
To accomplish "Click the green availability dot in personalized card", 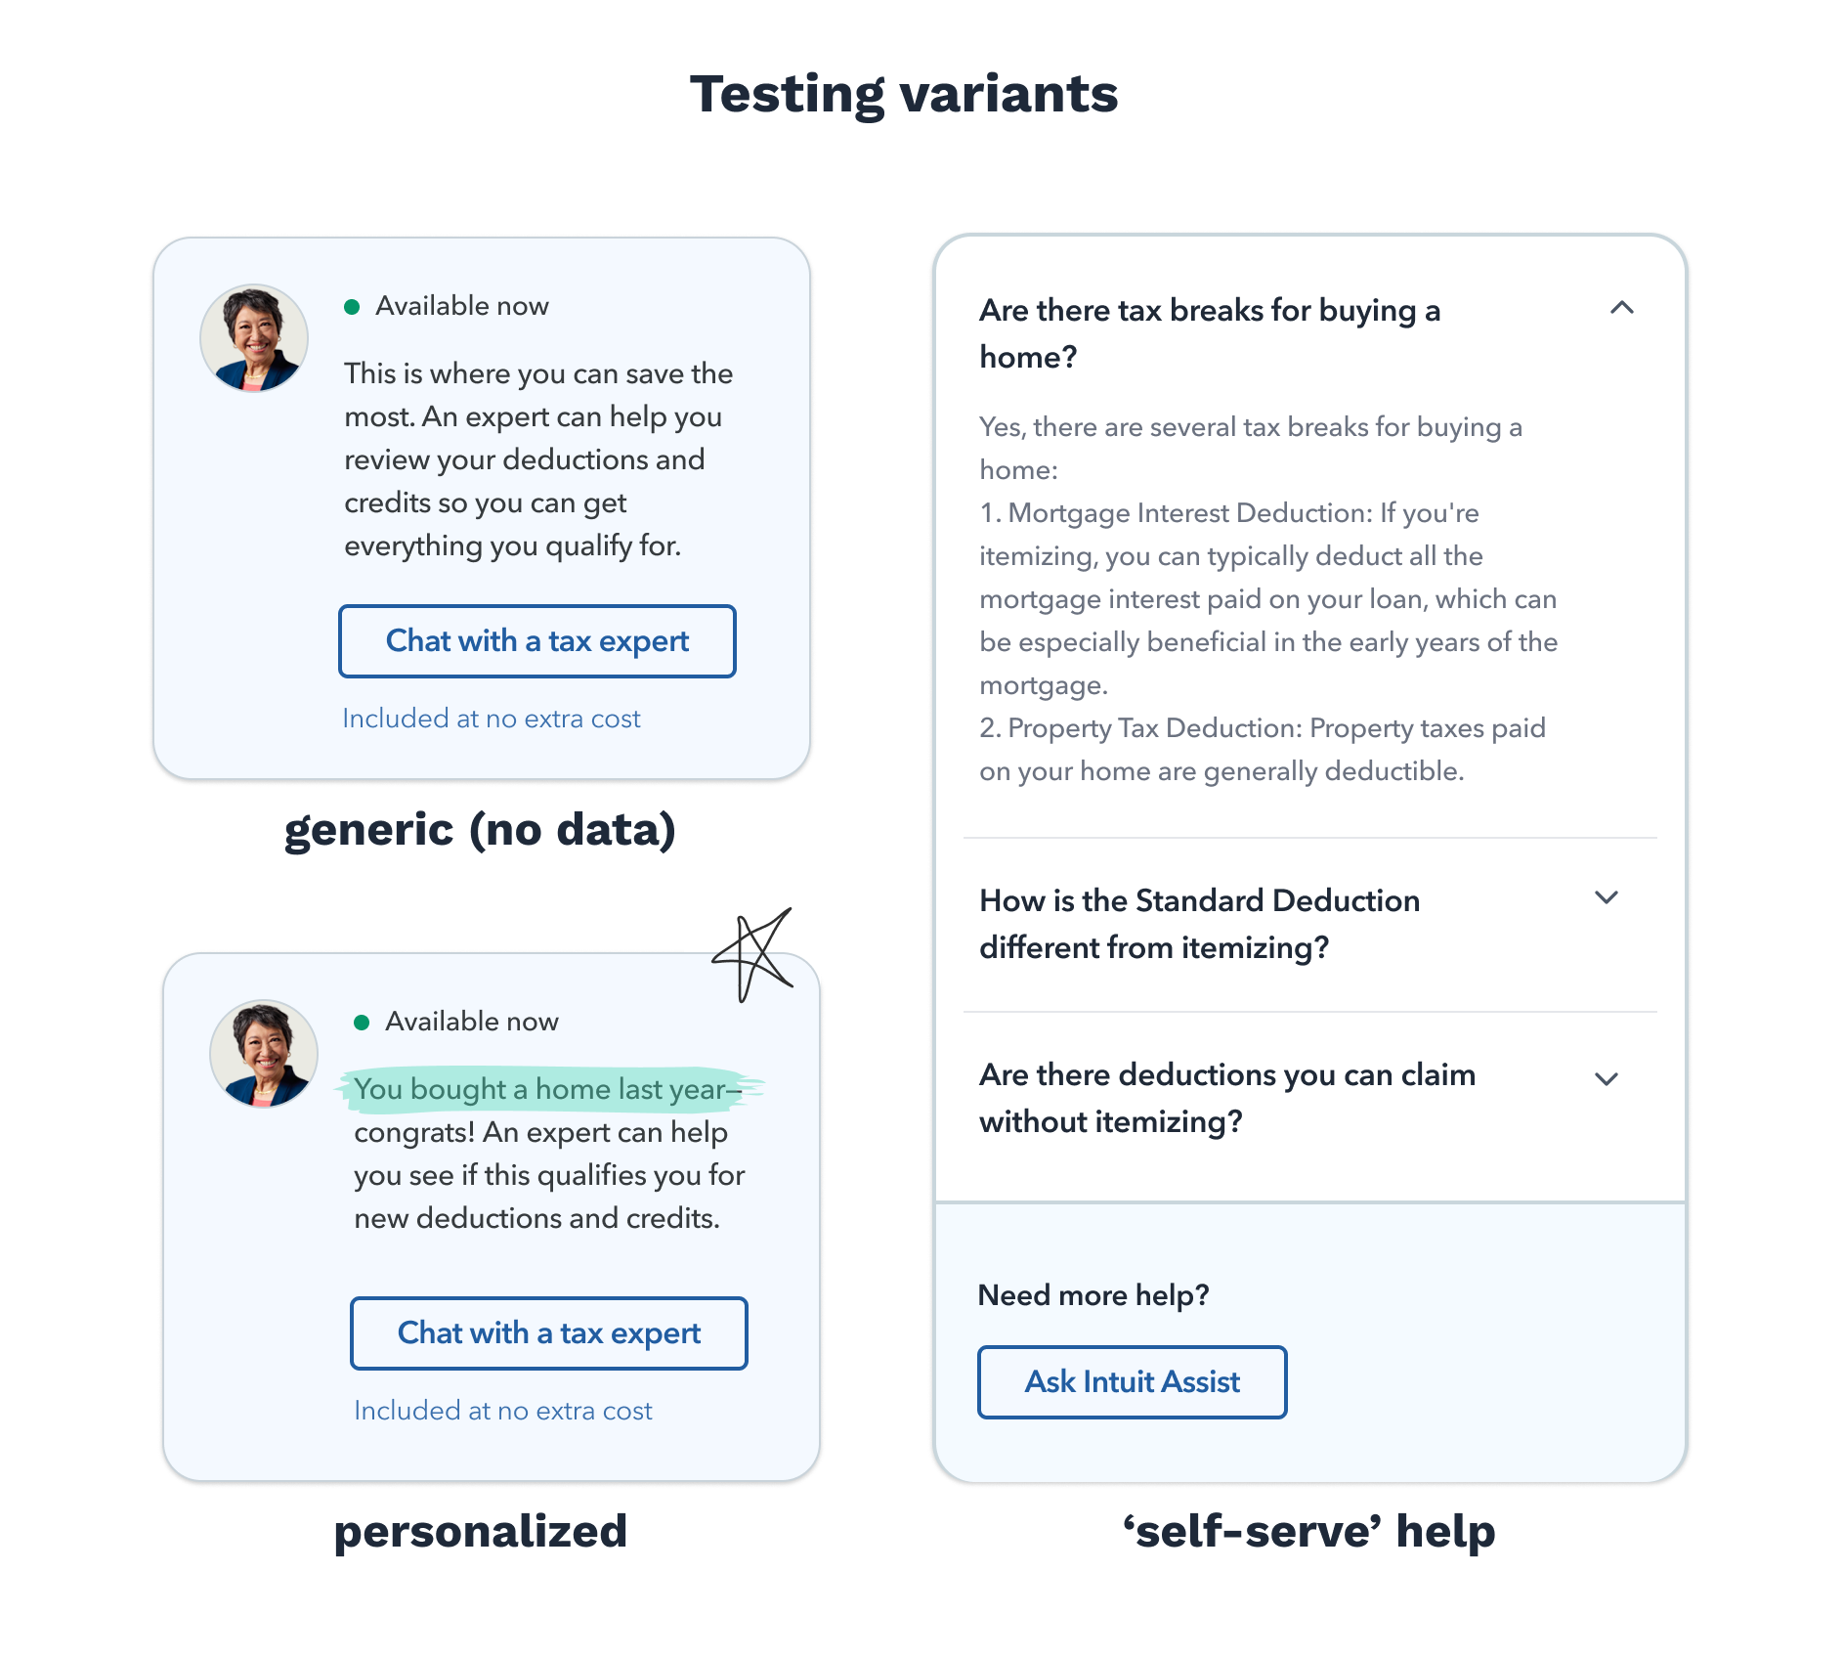I will [x=362, y=1023].
